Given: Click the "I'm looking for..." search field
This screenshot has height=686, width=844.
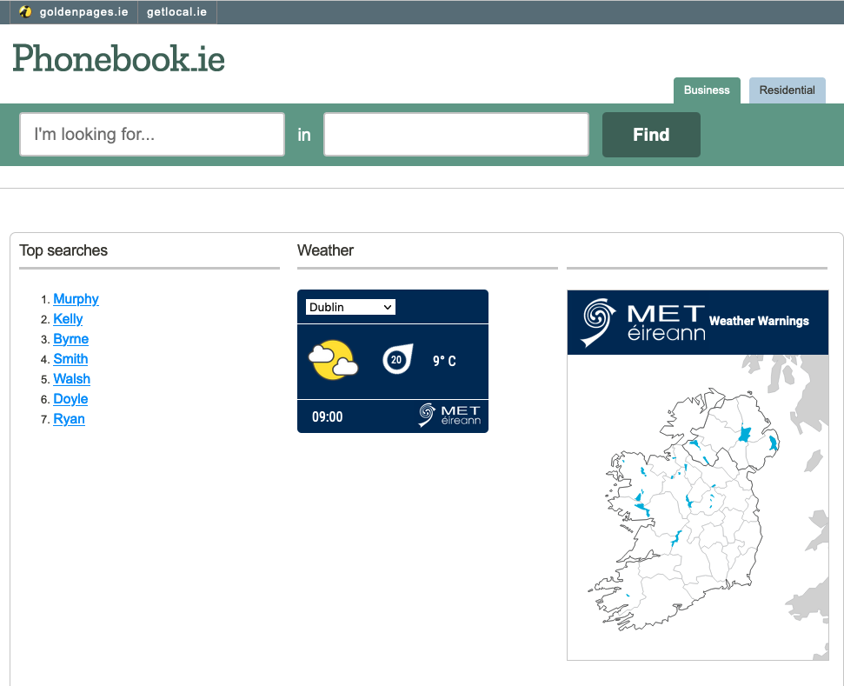Looking at the screenshot, I should pyautogui.click(x=152, y=135).
